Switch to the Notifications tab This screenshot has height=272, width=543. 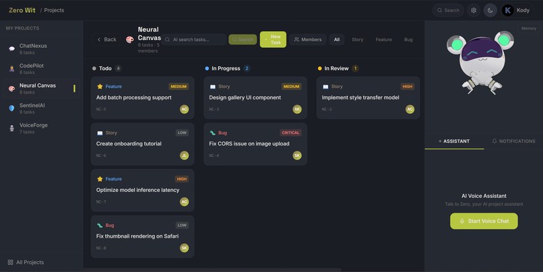513,141
